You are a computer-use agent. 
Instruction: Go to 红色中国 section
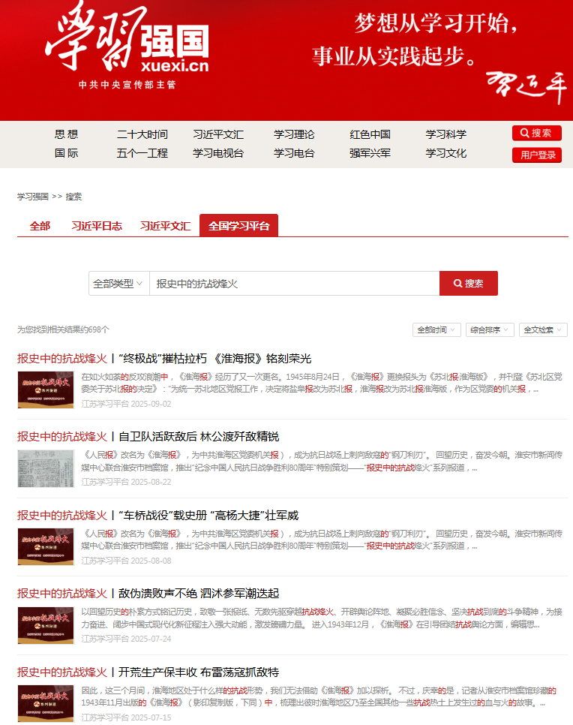[370, 134]
